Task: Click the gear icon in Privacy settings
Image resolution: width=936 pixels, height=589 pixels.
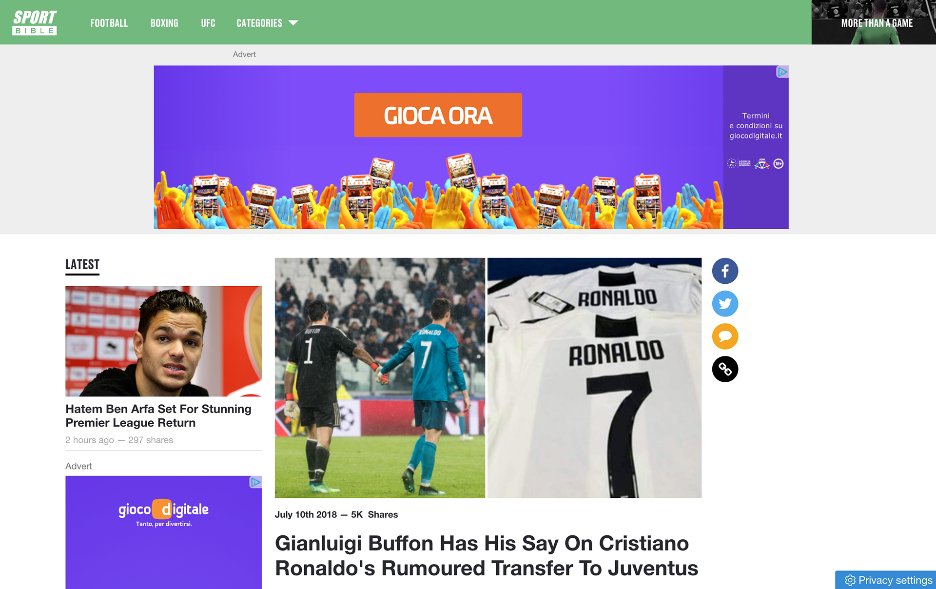Action: 850,580
